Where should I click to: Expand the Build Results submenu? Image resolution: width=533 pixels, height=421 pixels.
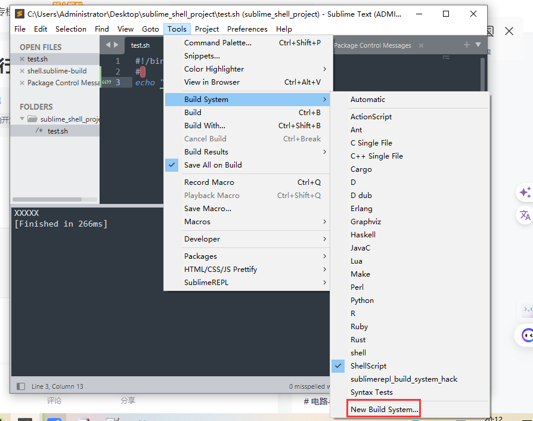(247, 152)
